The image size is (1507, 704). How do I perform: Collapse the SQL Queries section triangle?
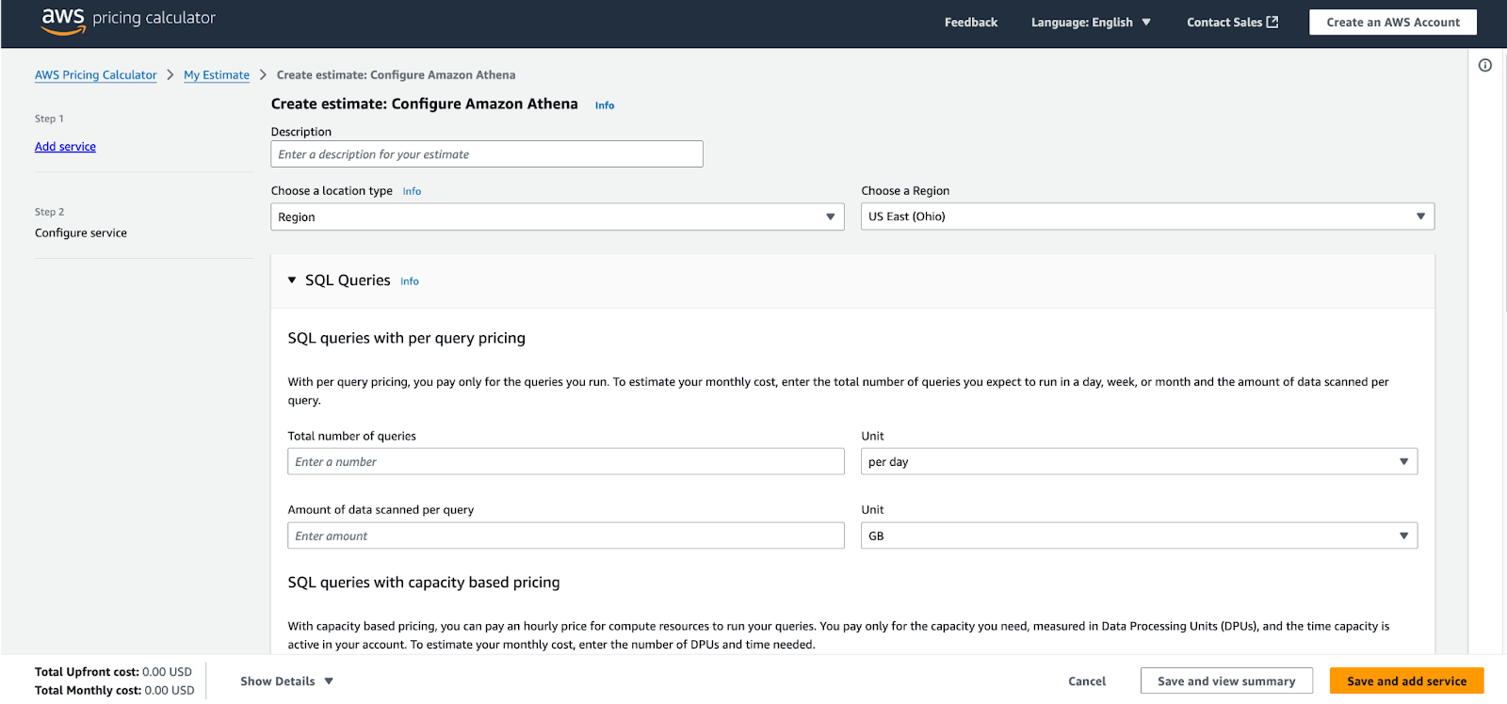[x=292, y=280]
